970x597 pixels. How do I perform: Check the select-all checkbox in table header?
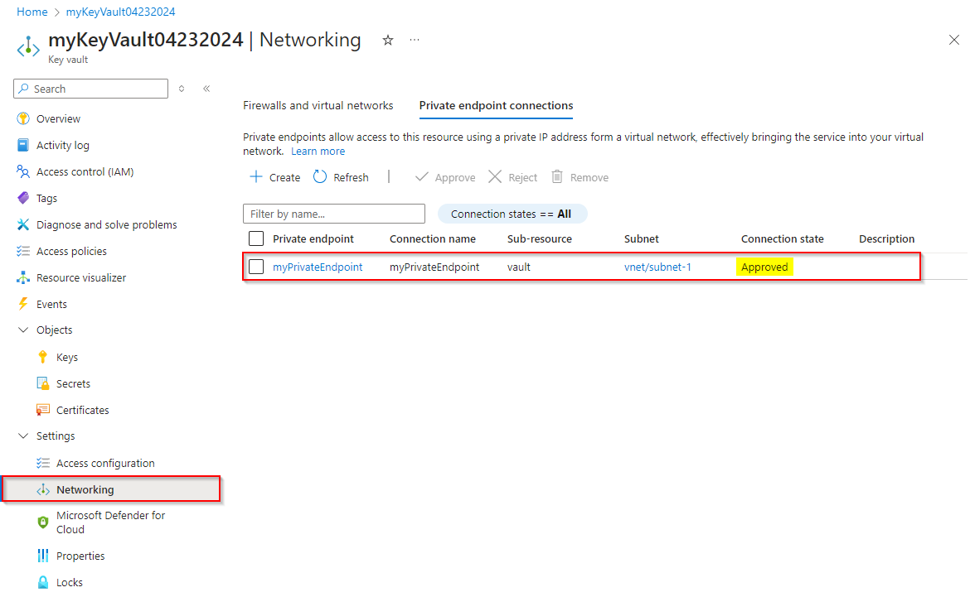coord(256,238)
